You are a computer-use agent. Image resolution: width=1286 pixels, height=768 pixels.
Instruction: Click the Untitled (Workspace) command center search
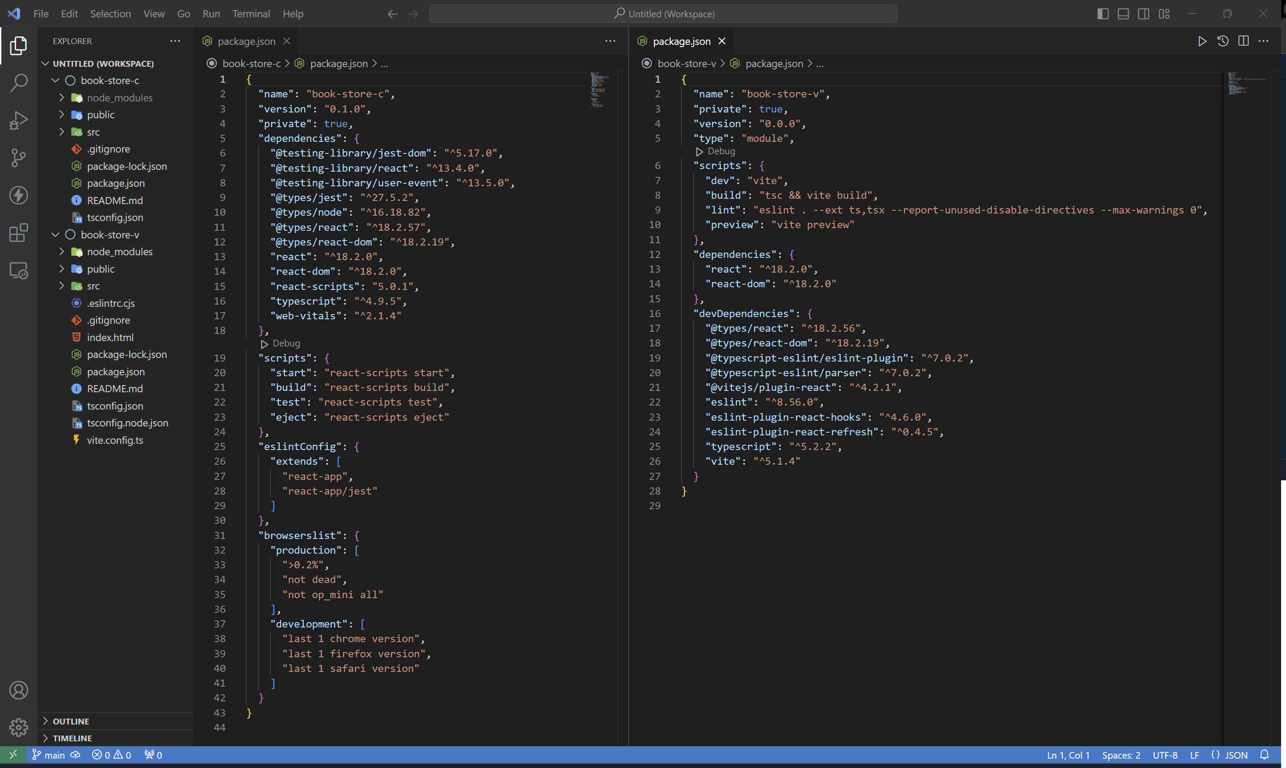663,14
